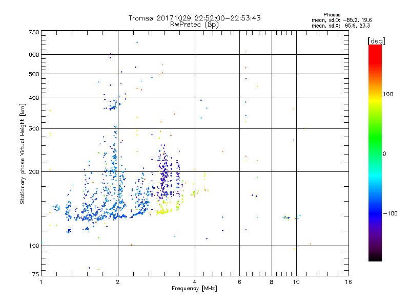Click the y-axis tick label '600'
The height and width of the screenshot is (307, 410).
[34, 55]
